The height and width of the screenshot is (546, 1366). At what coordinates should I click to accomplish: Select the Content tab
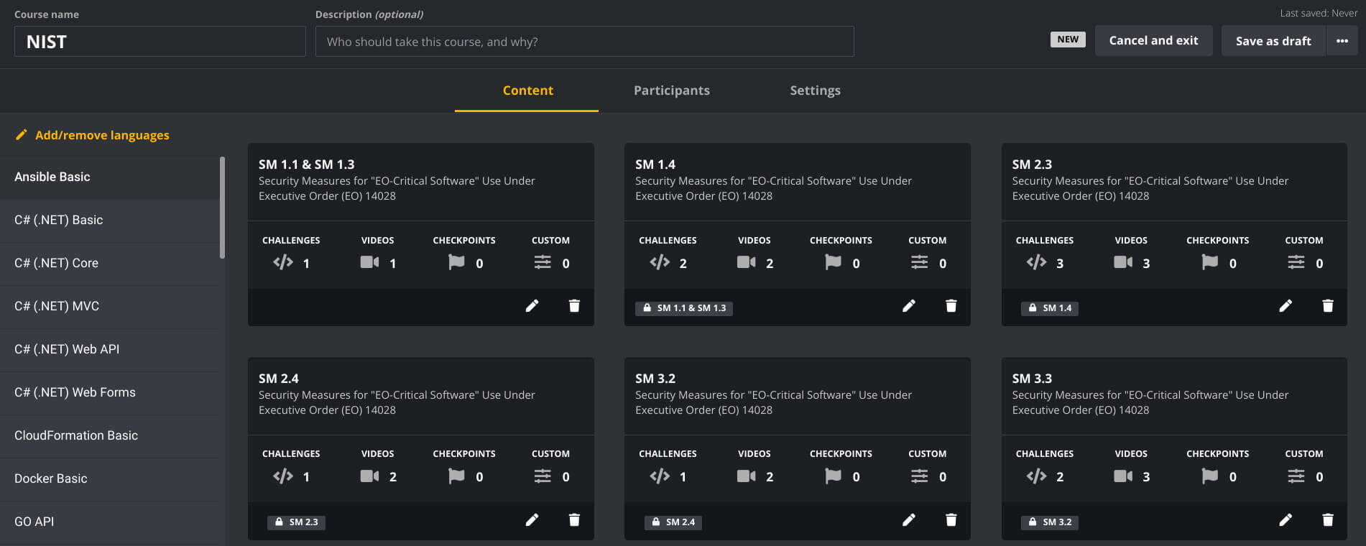tap(527, 91)
